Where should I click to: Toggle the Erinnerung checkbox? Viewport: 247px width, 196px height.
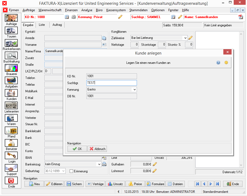(x=71, y=171)
